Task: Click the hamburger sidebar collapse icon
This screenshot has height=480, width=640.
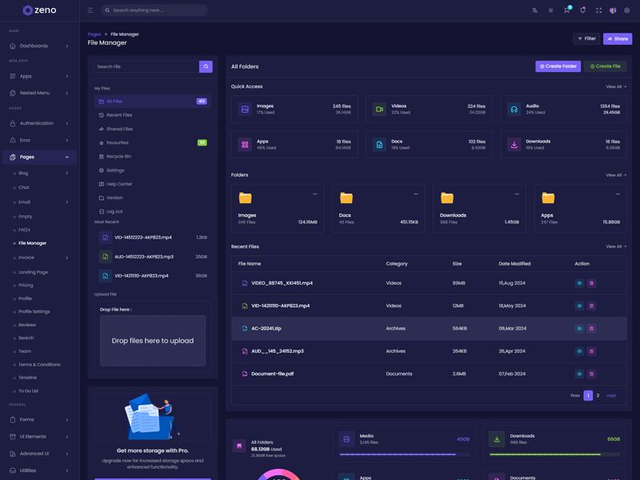Action: [x=90, y=10]
